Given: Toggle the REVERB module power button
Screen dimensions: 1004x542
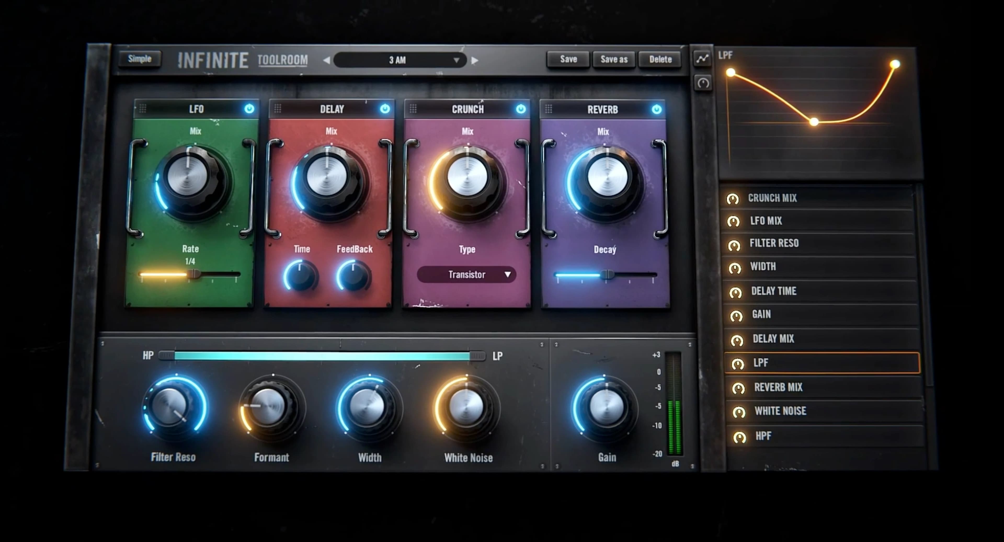Looking at the screenshot, I should click(657, 110).
